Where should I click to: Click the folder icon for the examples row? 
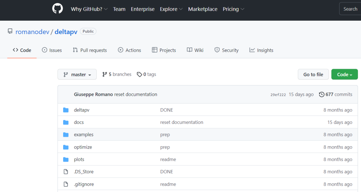(x=66, y=135)
